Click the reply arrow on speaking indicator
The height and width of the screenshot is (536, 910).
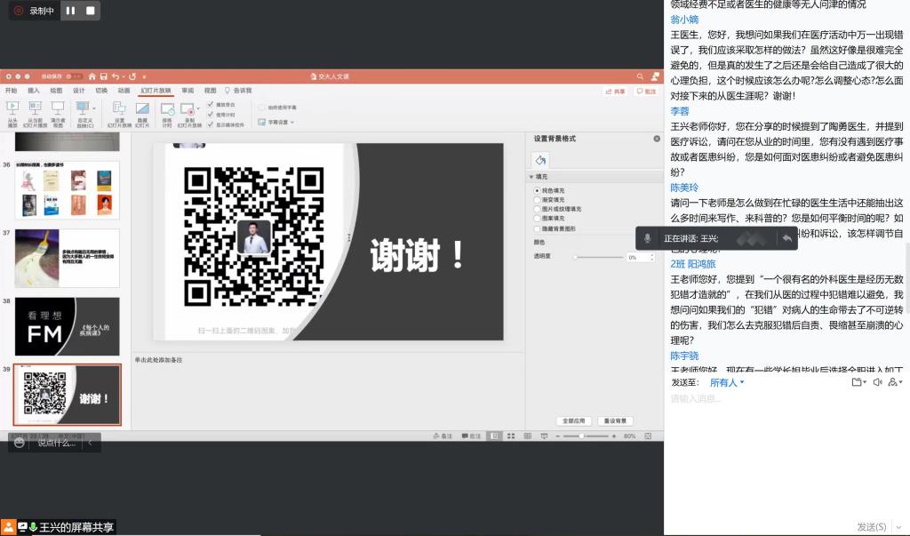click(787, 238)
